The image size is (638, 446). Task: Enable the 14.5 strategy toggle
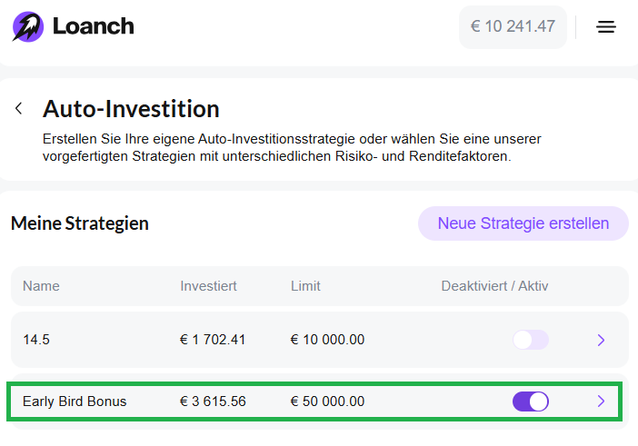[531, 340]
